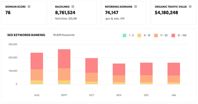This screenshot has height=104, width=198.
Task: Open the Backlinks help question mark
Action: point(73,6)
